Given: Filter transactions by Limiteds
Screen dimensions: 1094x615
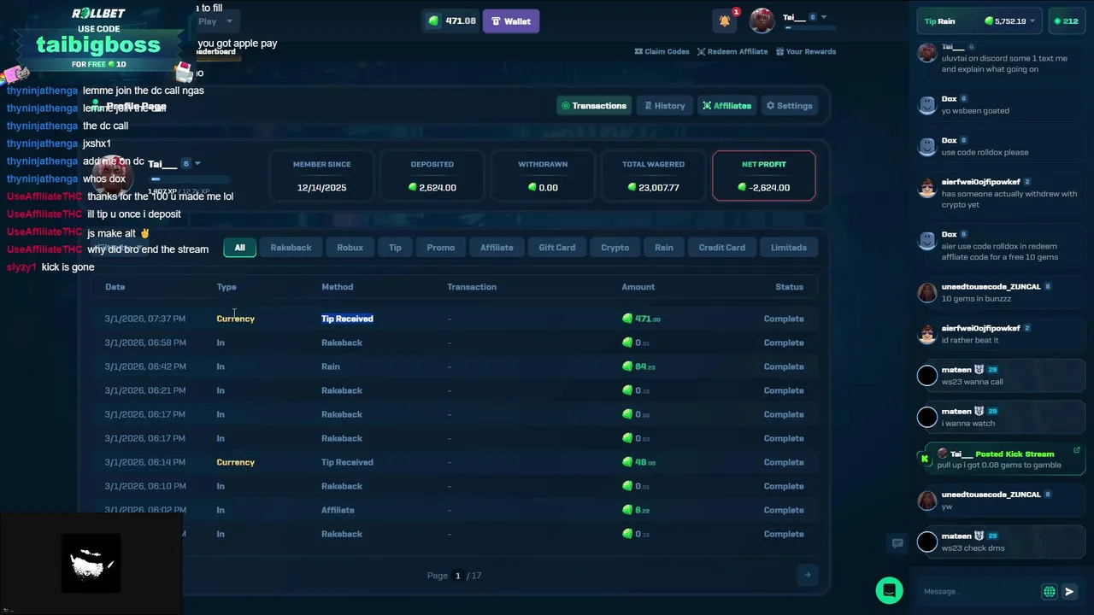Looking at the screenshot, I should [x=789, y=248].
